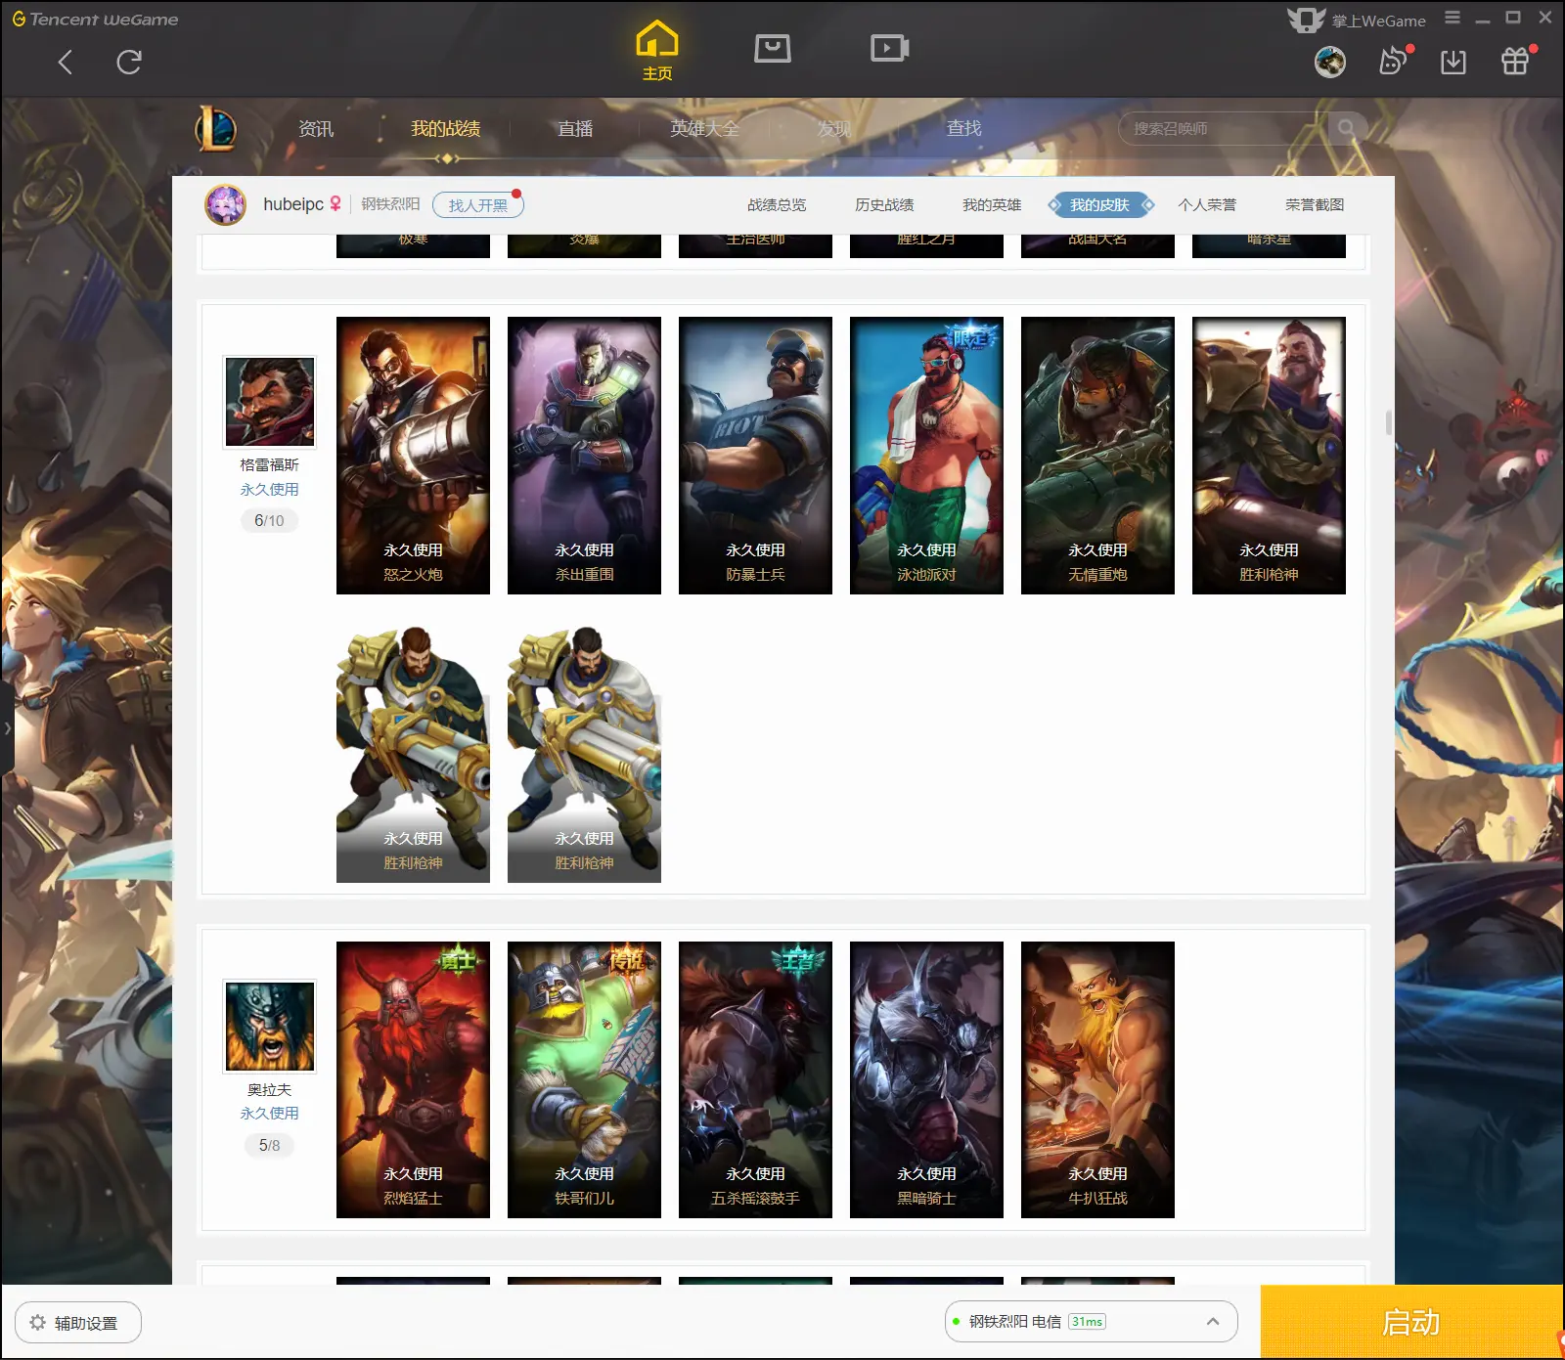Image resolution: width=1565 pixels, height=1360 pixels.
Task: Switch to the 资讯 tab
Action: [x=316, y=128]
